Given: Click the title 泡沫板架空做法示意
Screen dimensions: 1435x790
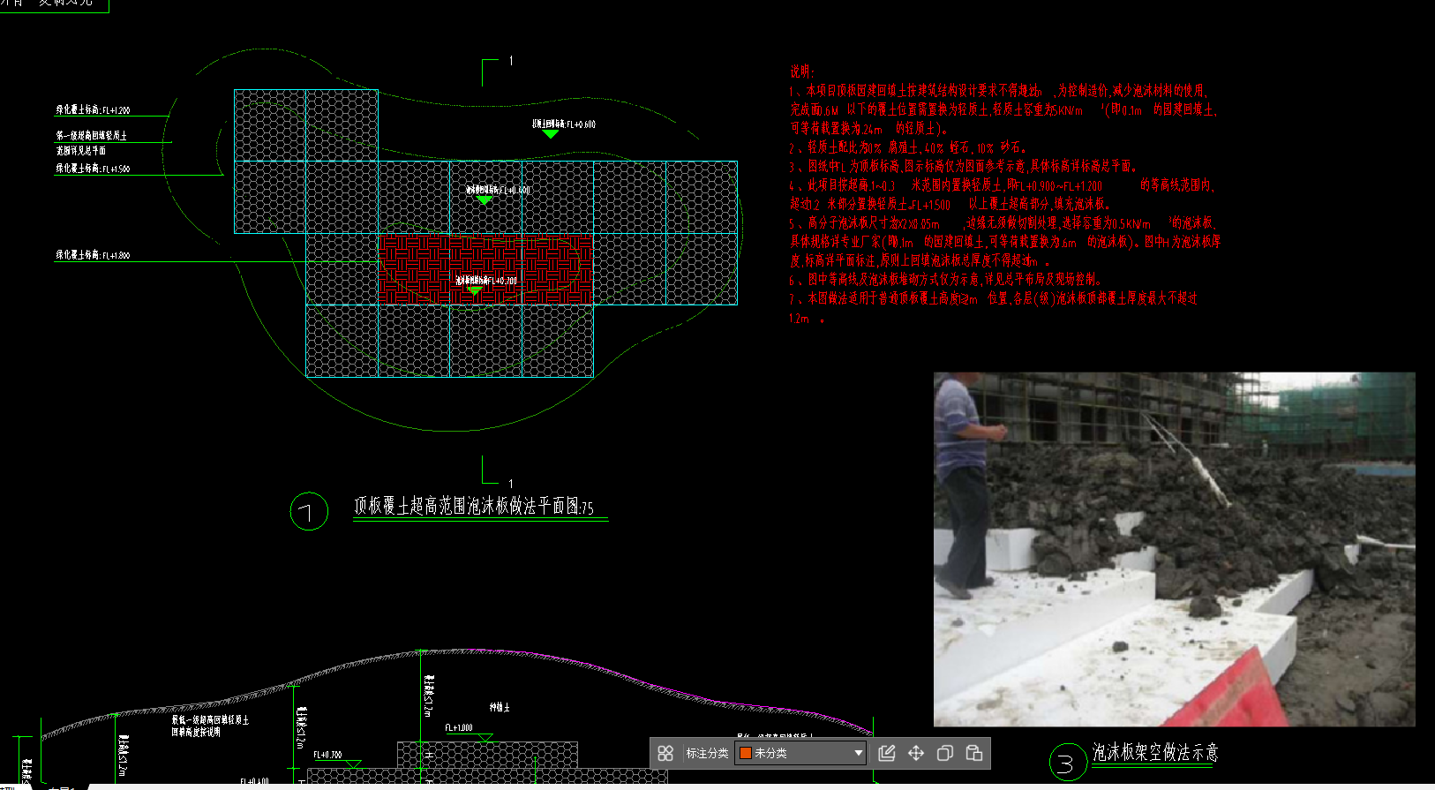Looking at the screenshot, I should point(1155,752).
